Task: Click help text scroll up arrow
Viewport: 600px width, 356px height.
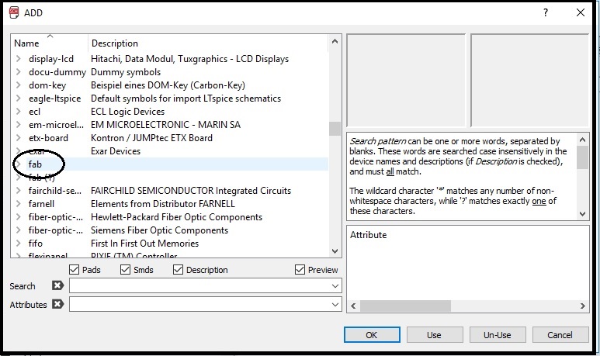Action: coord(582,140)
